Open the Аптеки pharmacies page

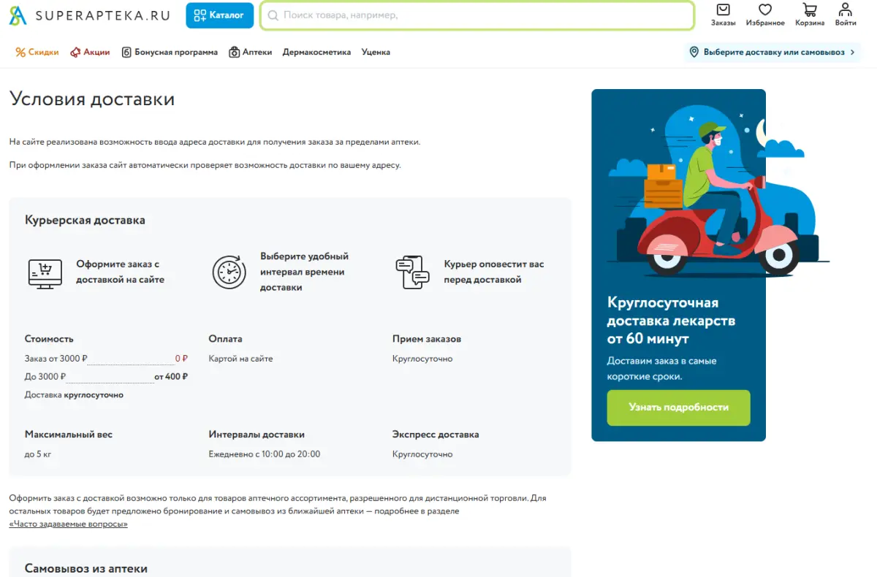[250, 53]
